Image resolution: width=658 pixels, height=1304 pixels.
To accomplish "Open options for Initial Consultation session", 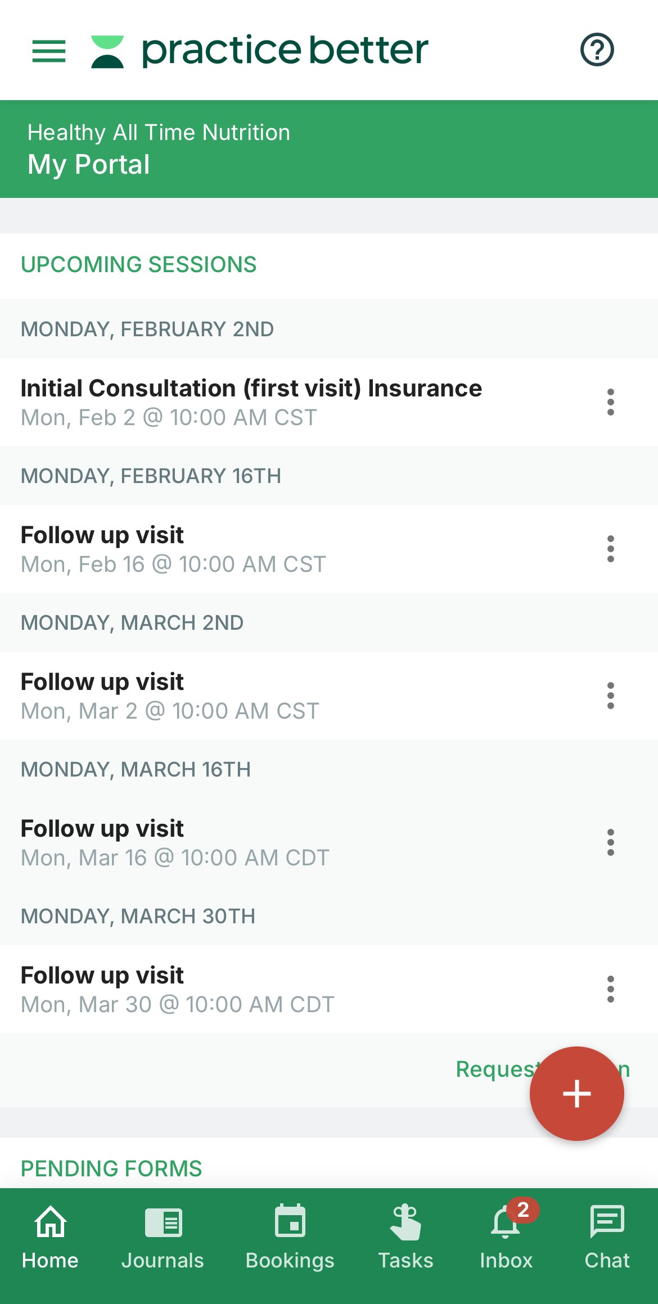I will pyautogui.click(x=610, y=402).
